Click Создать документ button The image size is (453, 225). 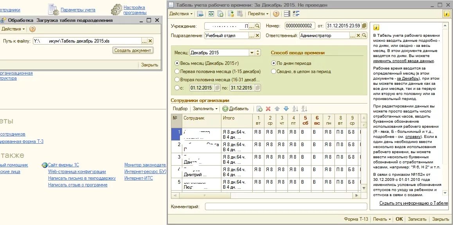click(x=133, y=50)
